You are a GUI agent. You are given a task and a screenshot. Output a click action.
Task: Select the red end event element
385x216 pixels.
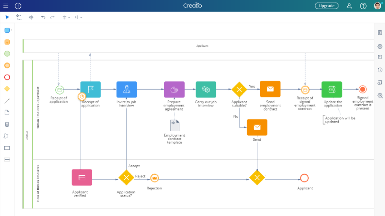tap(7, 77)
